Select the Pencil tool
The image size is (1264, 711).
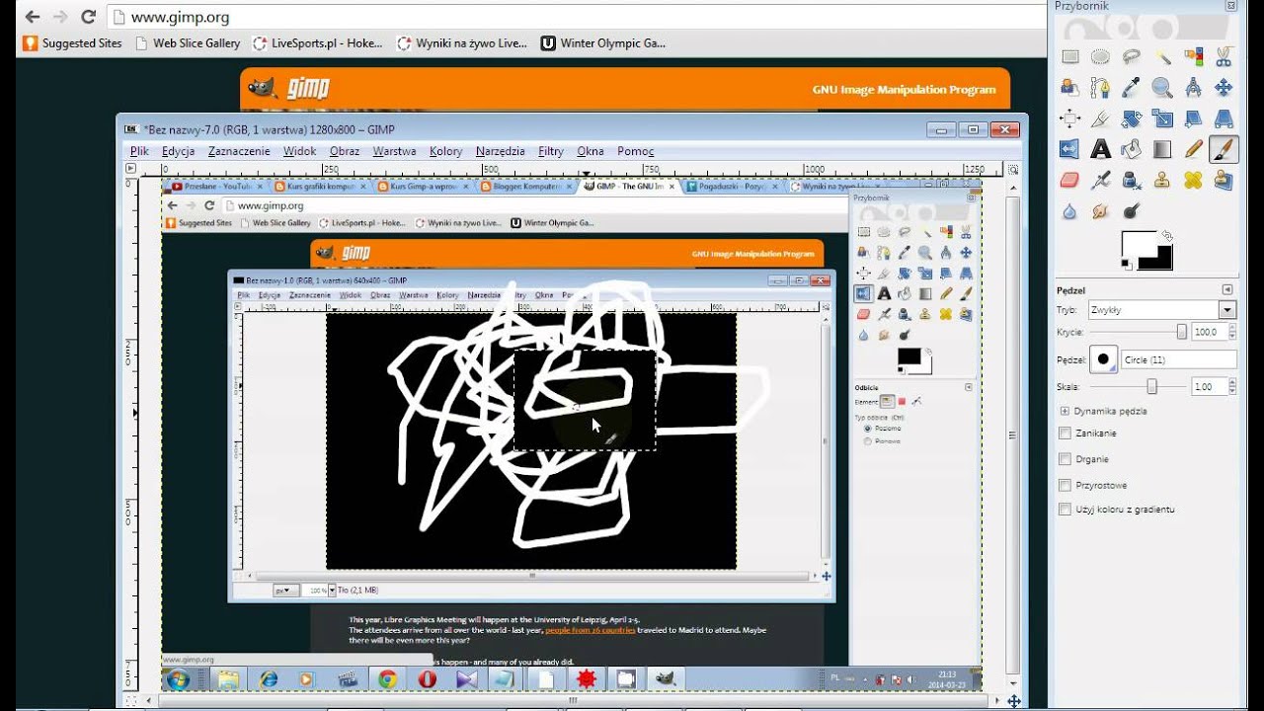pos(1193,149)
